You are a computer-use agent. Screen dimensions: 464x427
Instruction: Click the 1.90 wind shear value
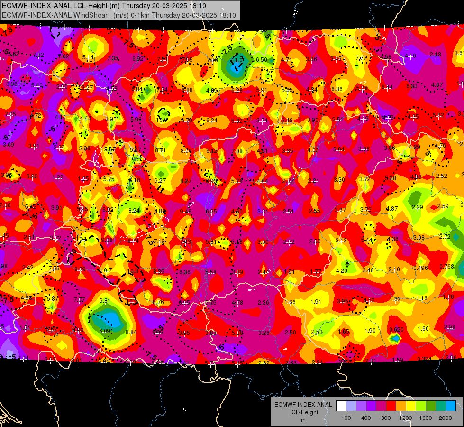[370, 330]
